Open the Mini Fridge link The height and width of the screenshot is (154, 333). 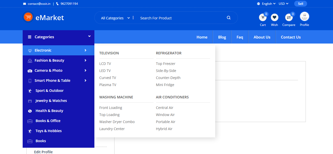pyautogui.click(x=165, y=85)
